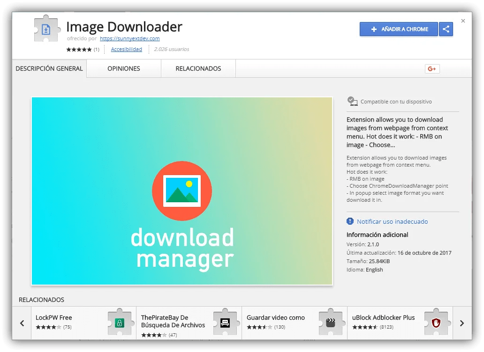Click the right carousel arrow in Relacionados
Viewport: 484px width, 352px height.
(462, 323)
